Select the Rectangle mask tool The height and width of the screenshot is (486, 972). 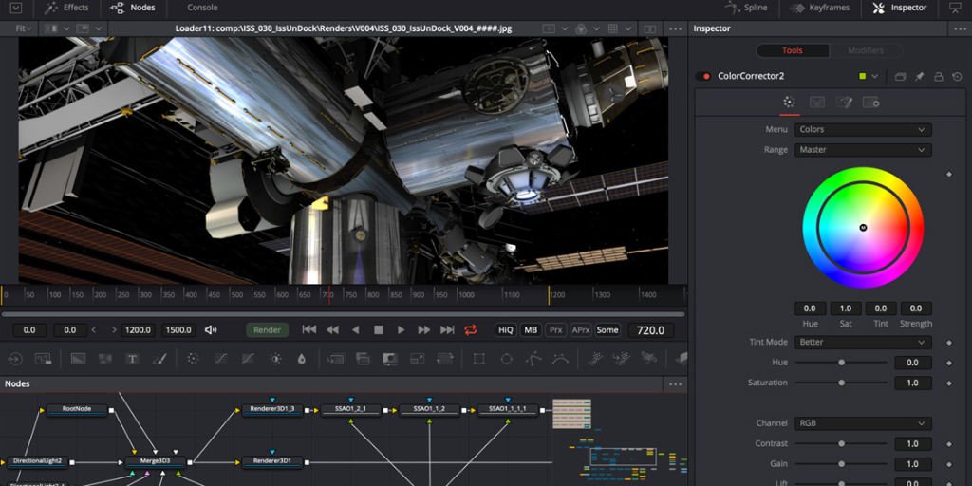478,358
